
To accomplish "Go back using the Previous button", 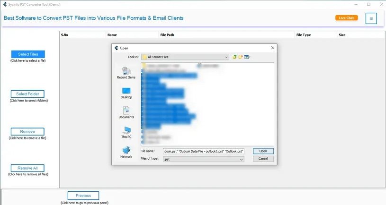I will point(83,196).
